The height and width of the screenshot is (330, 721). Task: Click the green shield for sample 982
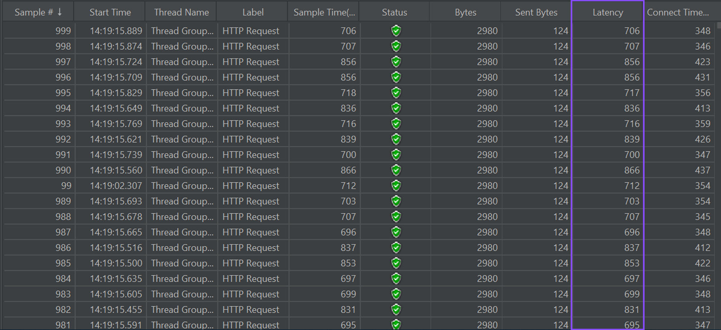[x=396, y=310]
